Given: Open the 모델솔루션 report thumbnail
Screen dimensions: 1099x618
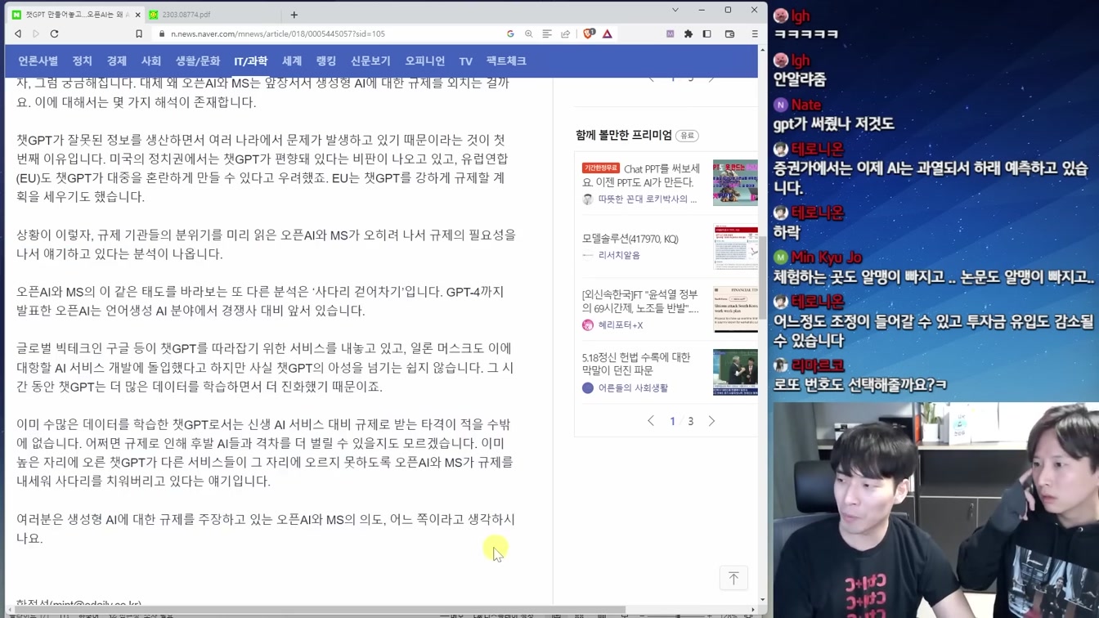Looking at the screenshot, I should coord(735,246).
